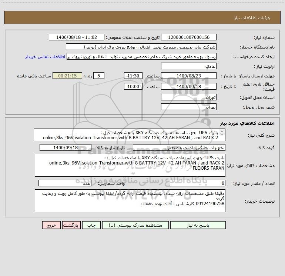This screenshot has width=285, height=276.
Task: Click the شهر محل تحویل field تهران
Action: (189, 107)
